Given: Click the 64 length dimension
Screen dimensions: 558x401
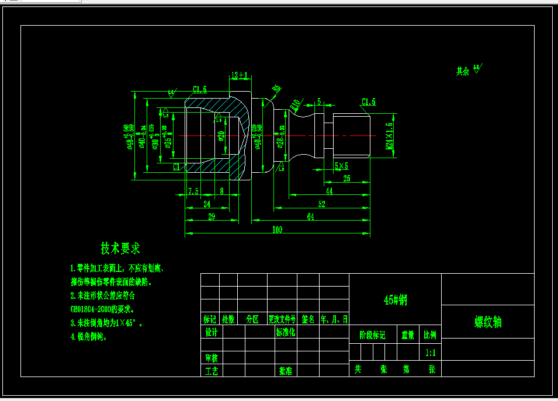Looking at the screenshot, I should coord(310,217).
